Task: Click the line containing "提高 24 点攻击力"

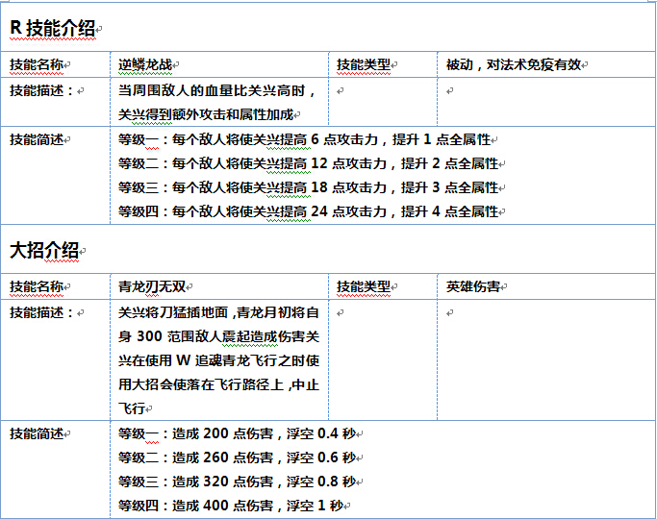Action: pyautogui.click(x=309, y=211)
